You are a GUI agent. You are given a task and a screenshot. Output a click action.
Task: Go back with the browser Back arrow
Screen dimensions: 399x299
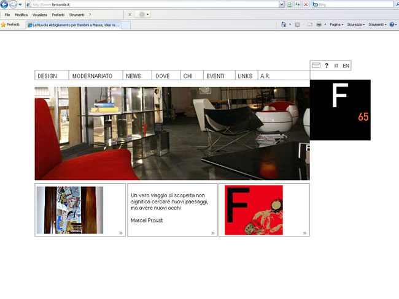coord(4,4)
